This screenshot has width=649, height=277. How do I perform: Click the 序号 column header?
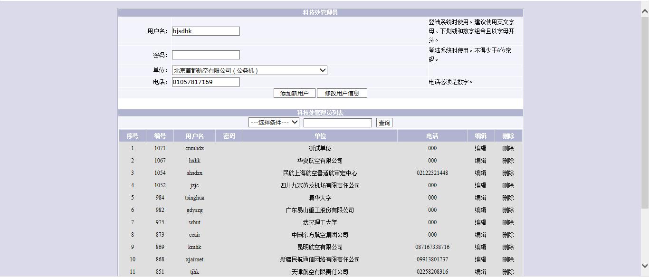133,136
